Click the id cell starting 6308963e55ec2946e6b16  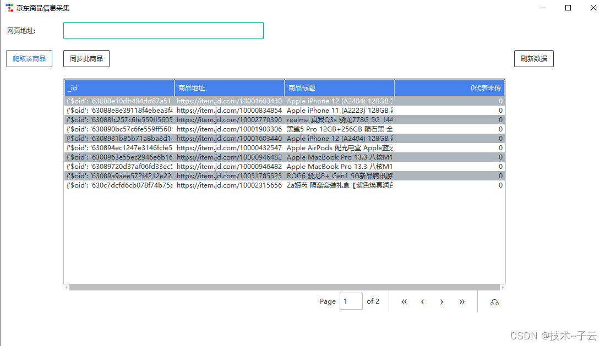coord(119,157)
